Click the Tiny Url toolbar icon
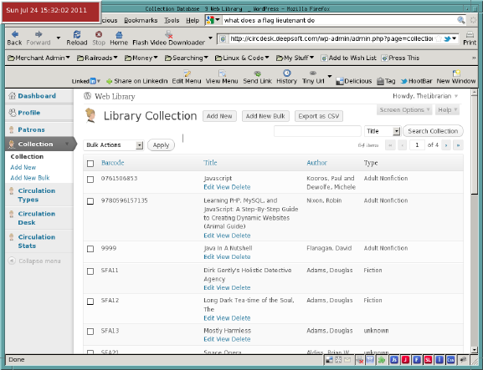483x370 pixels. (313, 73)
